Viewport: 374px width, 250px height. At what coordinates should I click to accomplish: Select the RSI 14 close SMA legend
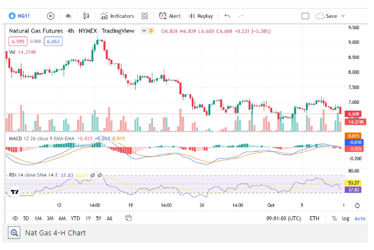coord(33,175)
